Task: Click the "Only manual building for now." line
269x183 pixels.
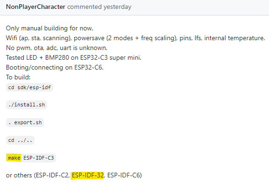Action: [50, 28]
